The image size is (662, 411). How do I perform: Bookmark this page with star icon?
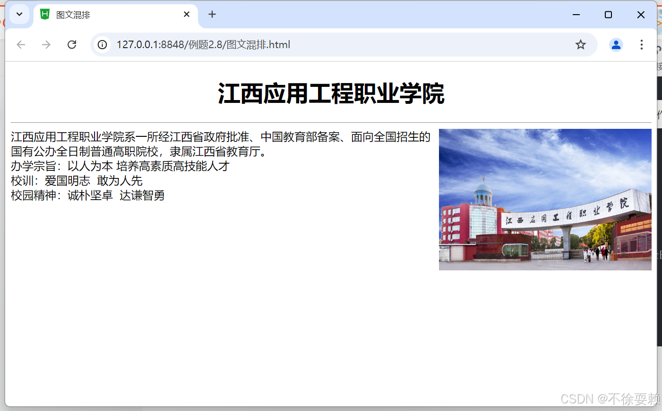(x=581, y=45)
